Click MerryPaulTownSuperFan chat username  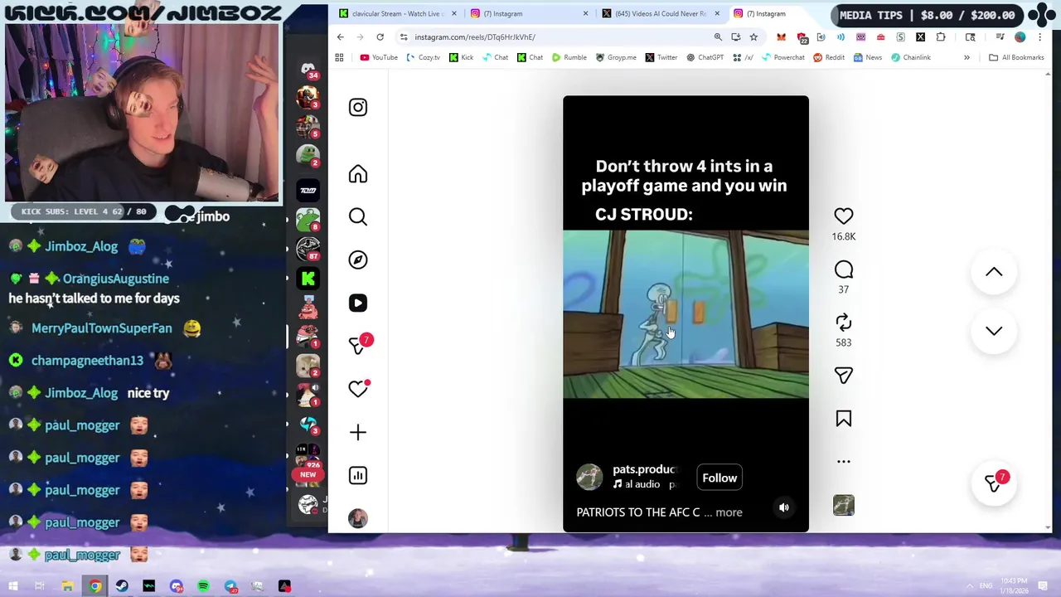pyautogui.click(x=101, y=328)
